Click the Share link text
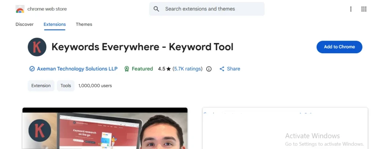371x149 pixels. click(234, 69)
